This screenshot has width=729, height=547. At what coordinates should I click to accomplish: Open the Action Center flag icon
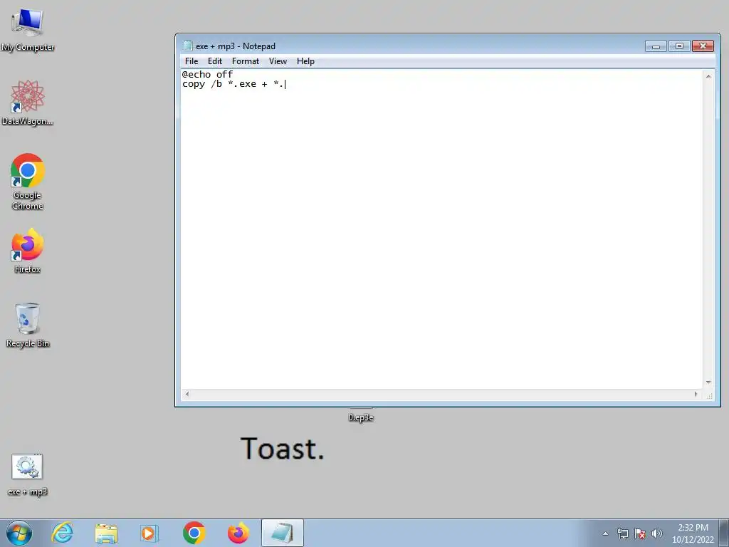640,533
